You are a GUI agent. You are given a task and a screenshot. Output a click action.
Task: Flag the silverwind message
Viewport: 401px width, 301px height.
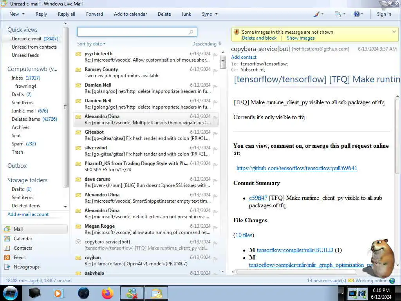point(215,149)
